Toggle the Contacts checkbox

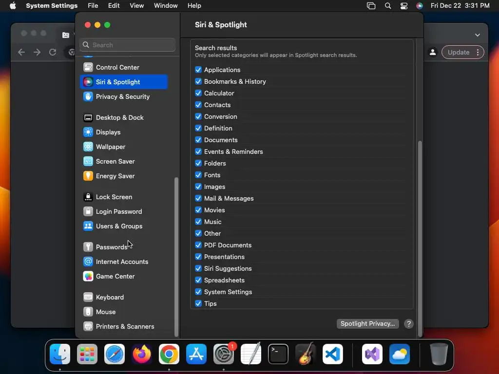(198, 105)
